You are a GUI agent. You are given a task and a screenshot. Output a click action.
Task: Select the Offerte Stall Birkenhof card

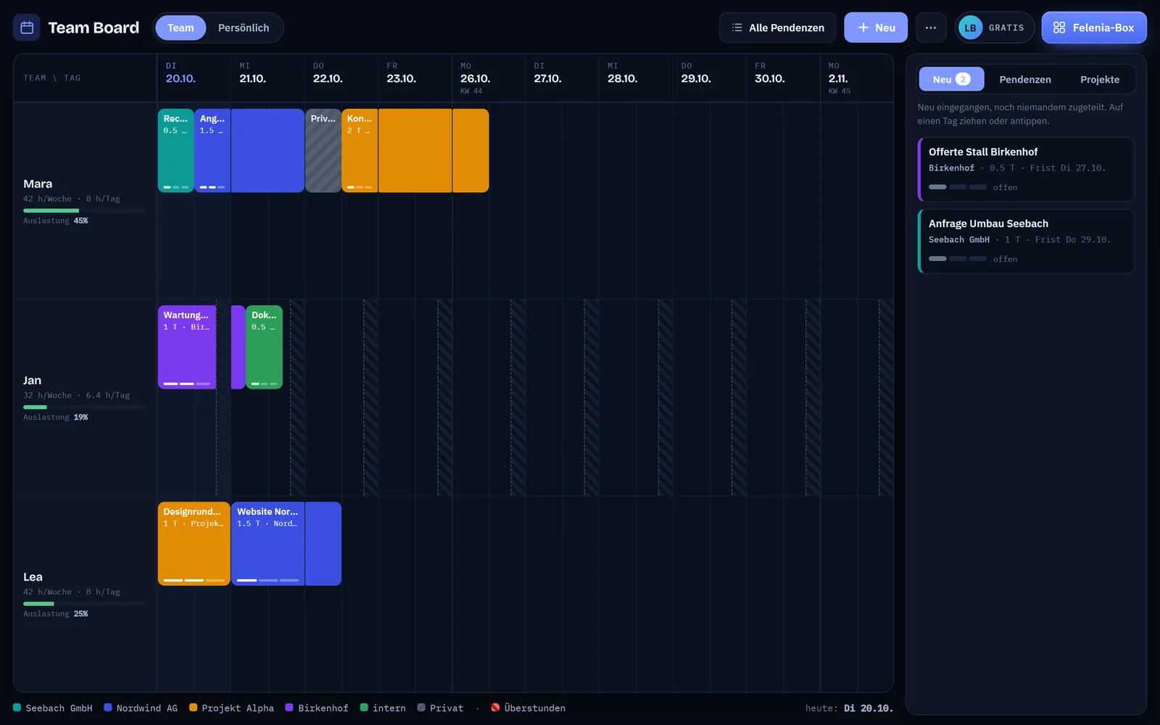[x=1026, y=170]
